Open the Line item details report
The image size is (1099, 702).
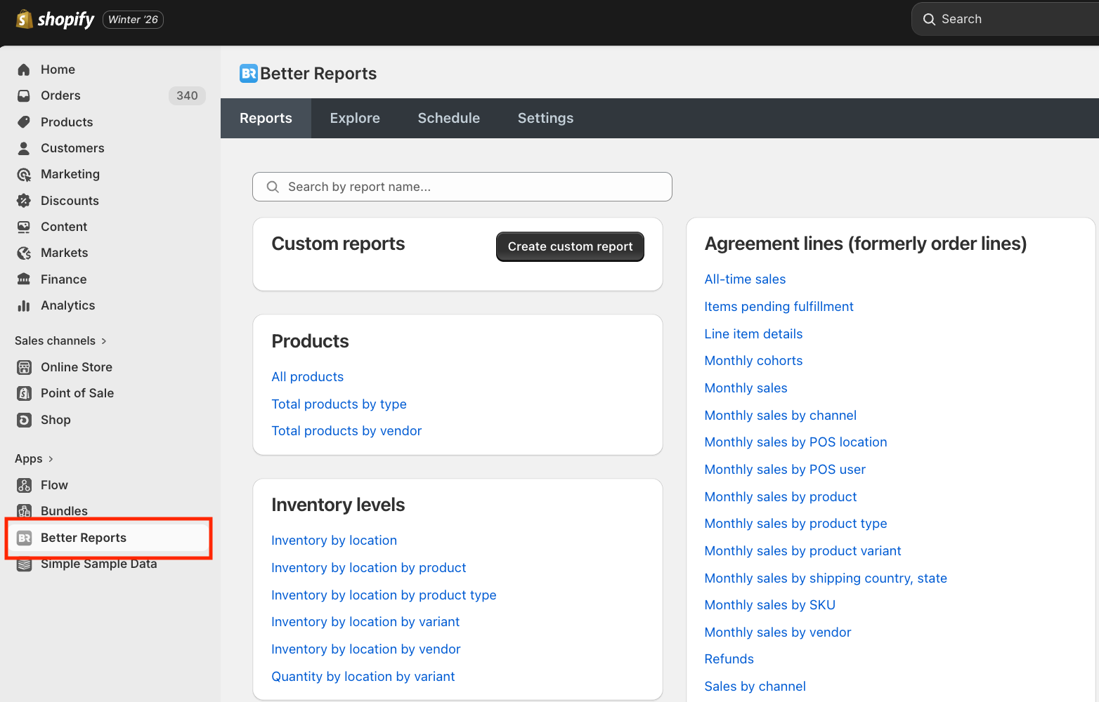(753, 334)
